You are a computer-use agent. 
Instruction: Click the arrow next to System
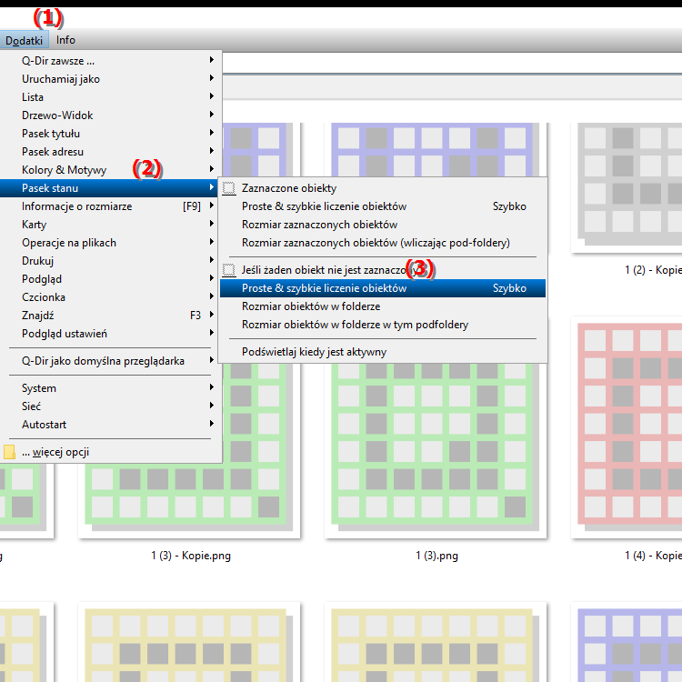(212, 387)
